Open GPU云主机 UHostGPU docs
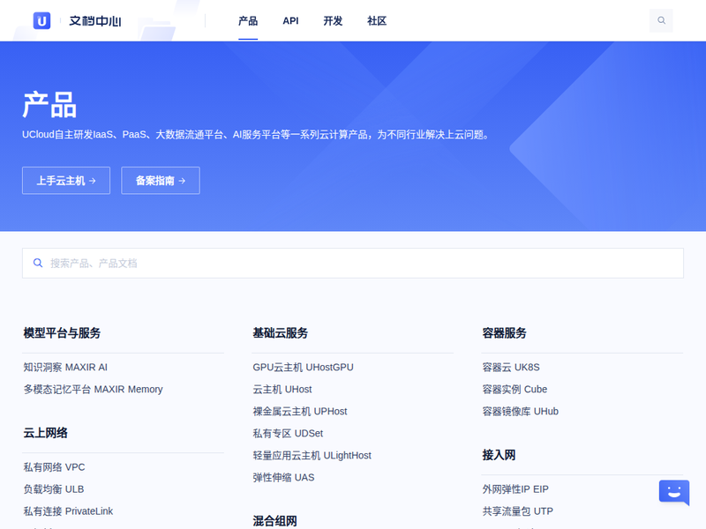The image size is (706, 529). (303, 367)
